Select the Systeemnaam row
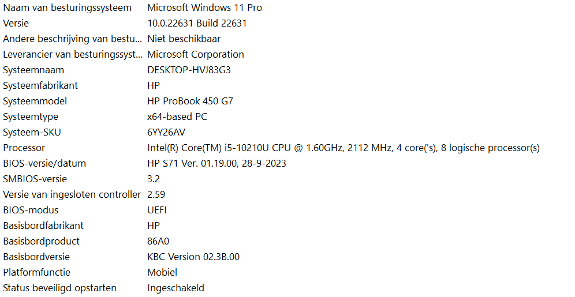The width and height of the screenshot is (575, 297). click(287, 70)
